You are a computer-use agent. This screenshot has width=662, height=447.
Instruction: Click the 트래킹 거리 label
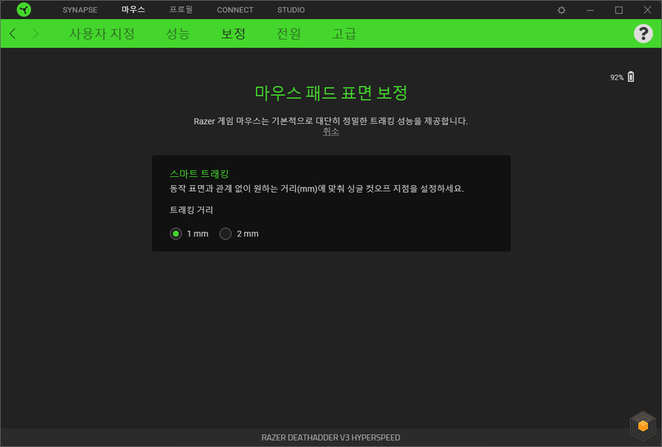(191, 210)
